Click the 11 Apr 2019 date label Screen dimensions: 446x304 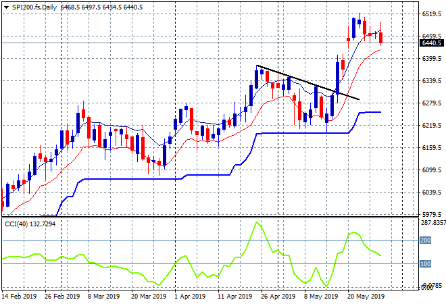[235, 297]
